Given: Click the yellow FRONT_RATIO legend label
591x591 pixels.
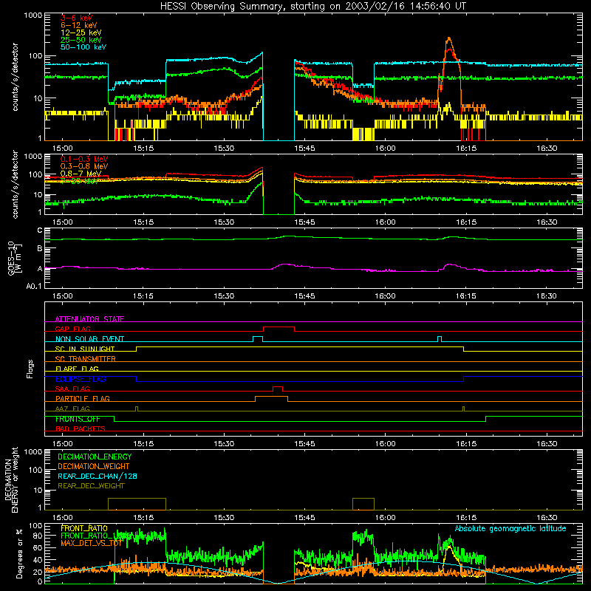Looking at the screenshot, I should 84,528.
